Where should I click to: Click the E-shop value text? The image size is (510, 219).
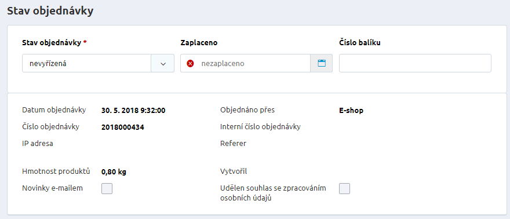351,111
